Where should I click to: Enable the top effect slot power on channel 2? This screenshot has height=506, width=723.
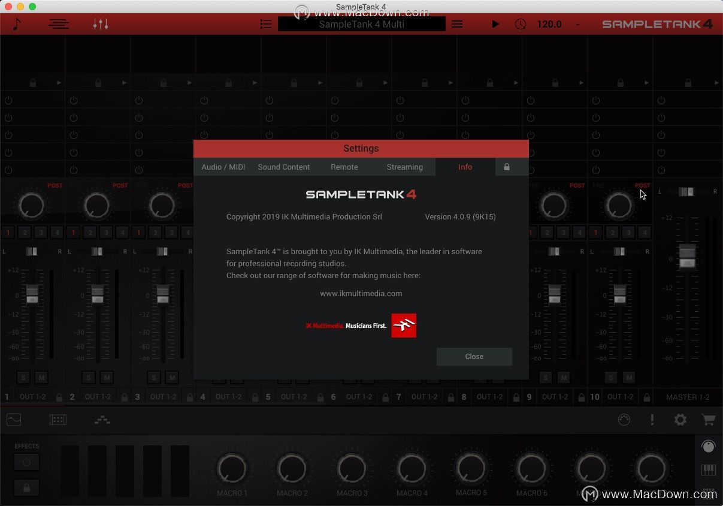tap(74, 101)
